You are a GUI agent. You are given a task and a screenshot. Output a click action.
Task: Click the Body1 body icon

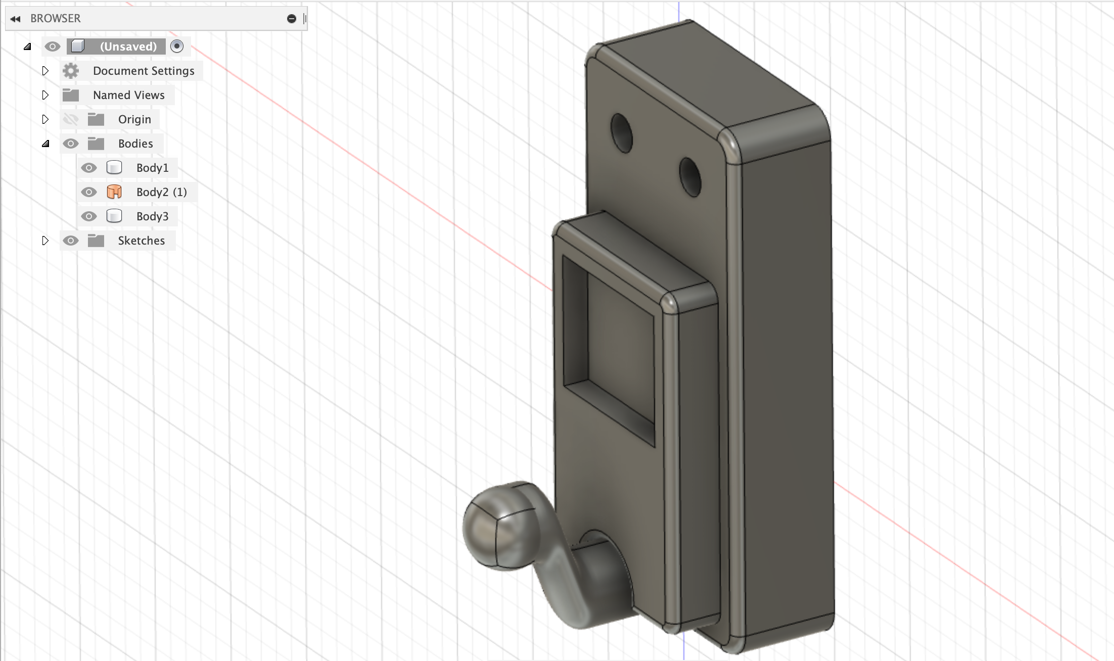click(x=114, y=168)
